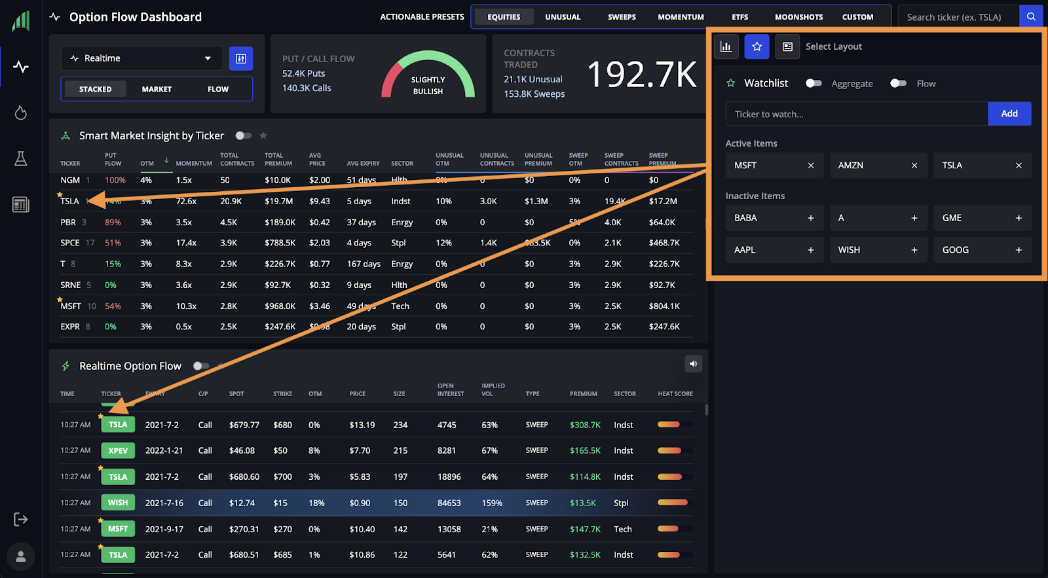This screenshot has width=1048, height=578.
Task: Select the MARKET view option
Action: [x=157, y=89]
